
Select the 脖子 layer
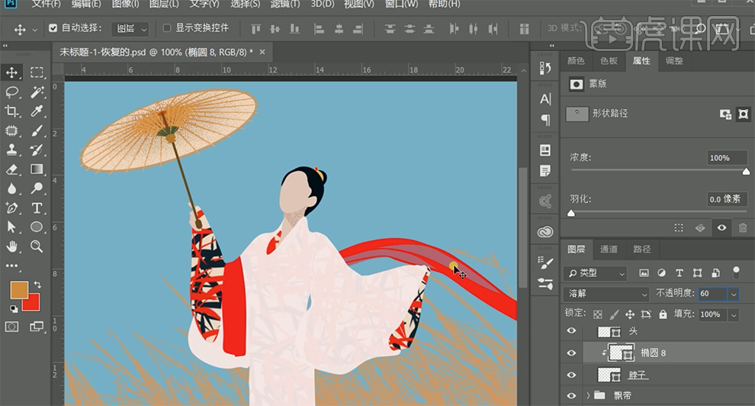639,375
